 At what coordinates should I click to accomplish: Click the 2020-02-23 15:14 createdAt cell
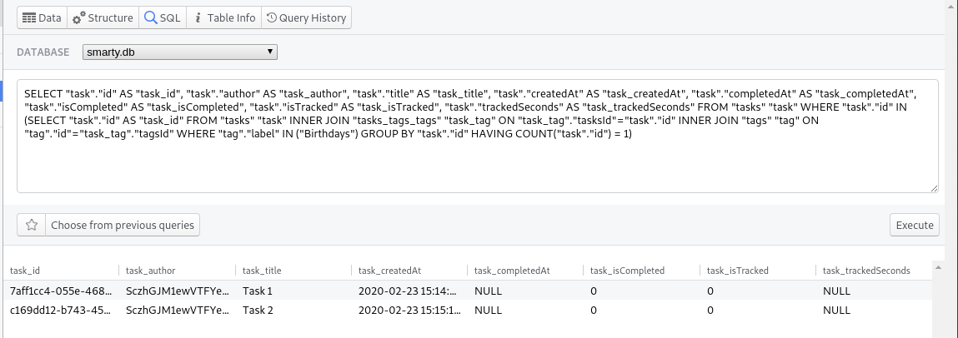409,291
